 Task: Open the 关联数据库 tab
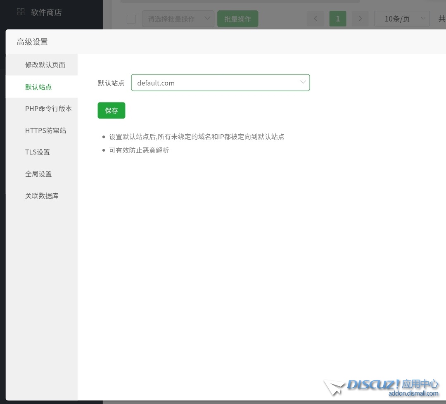pos(42,196)
